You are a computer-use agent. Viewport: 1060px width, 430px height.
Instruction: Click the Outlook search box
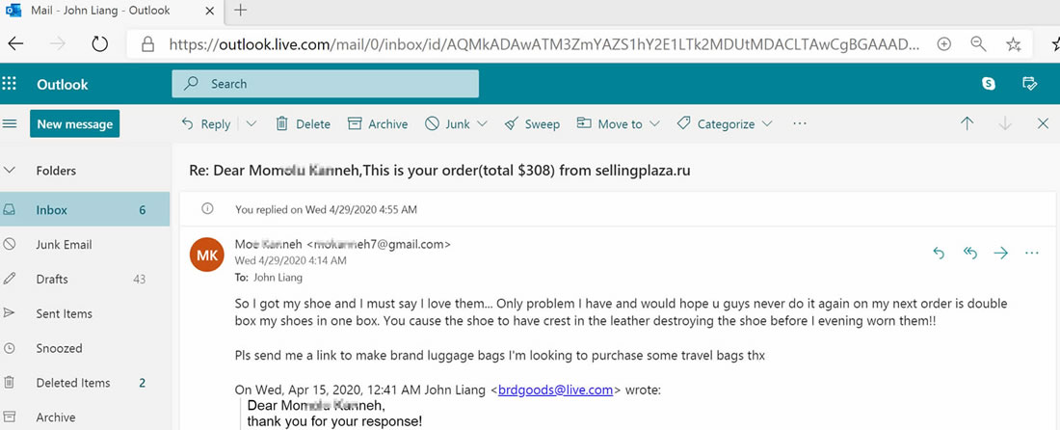(325, 84)
